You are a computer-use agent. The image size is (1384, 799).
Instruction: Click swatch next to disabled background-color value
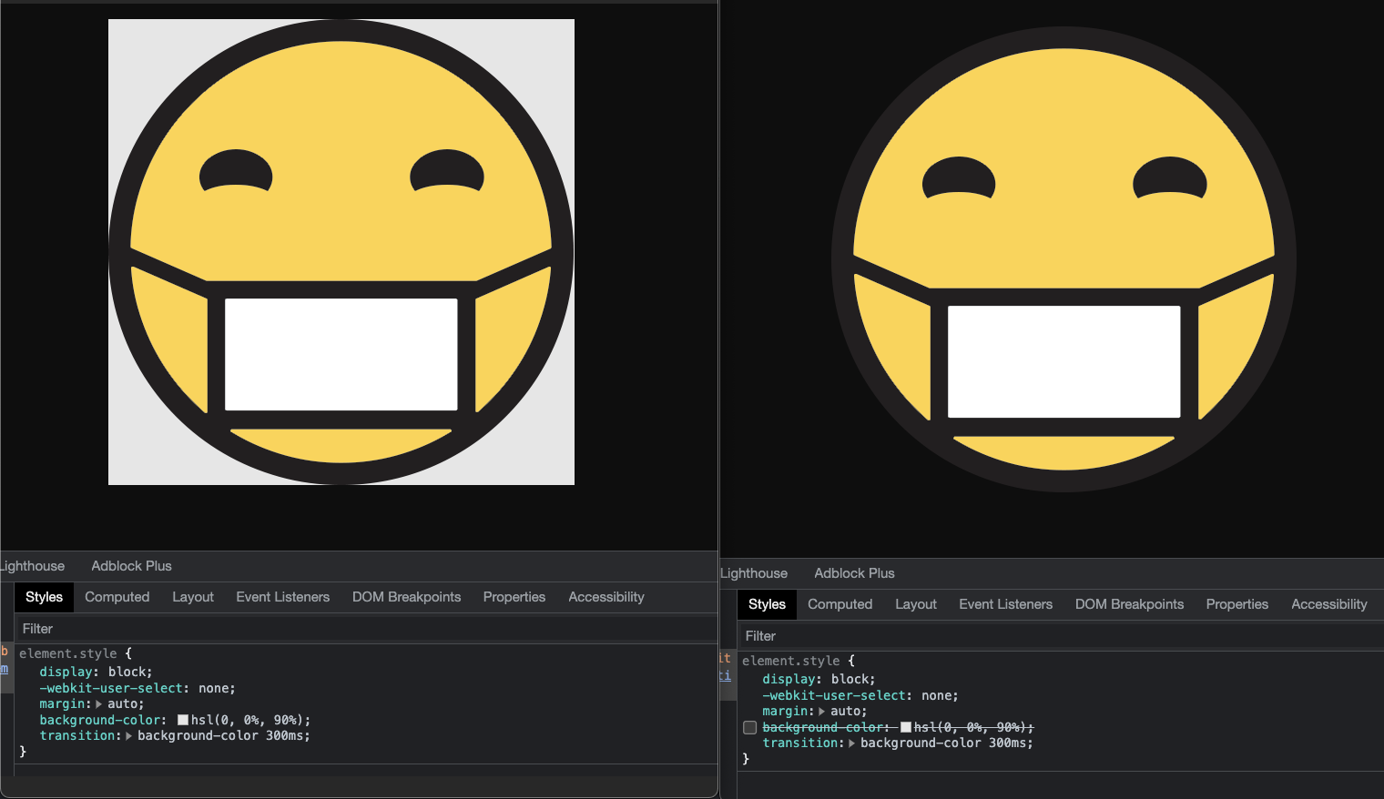tap(905, 727)
